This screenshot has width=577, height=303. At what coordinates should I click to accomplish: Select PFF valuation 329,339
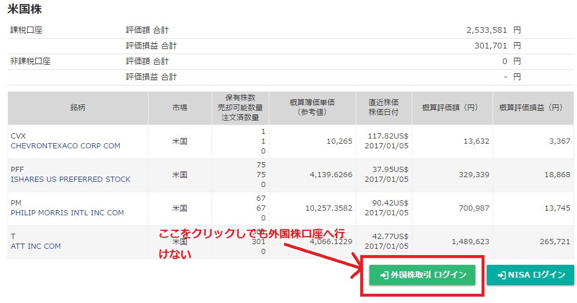point(474,174)
